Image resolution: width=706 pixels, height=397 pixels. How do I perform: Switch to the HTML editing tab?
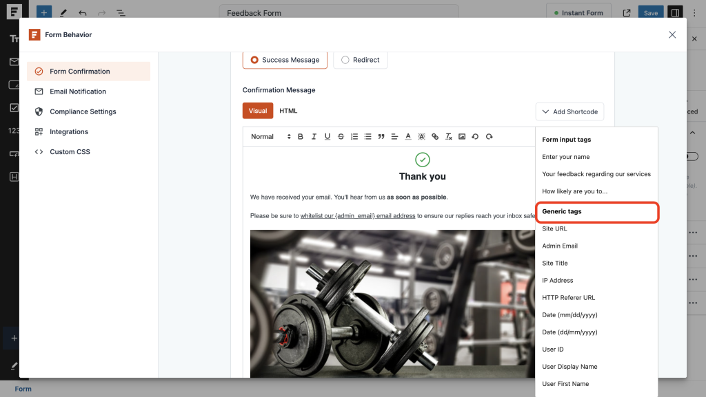pos(288,110)
